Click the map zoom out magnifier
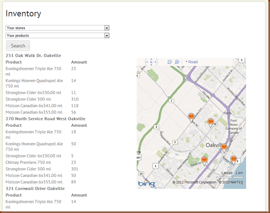The height and width of the screenshot is (213, 270). (169, 62)
